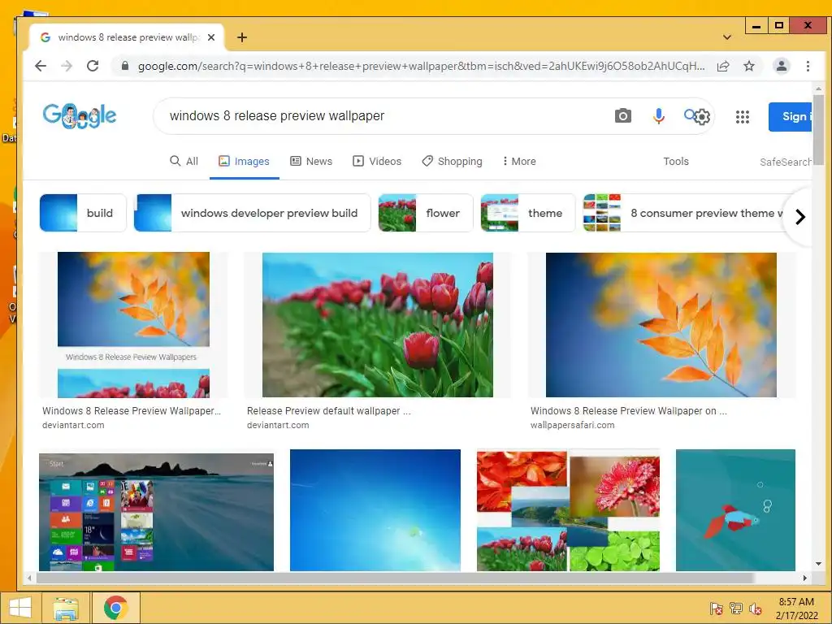Open 'Windows 8 Release Preview Wallpaper on' link
Viewport: 832px width, 624px height.
628,410
